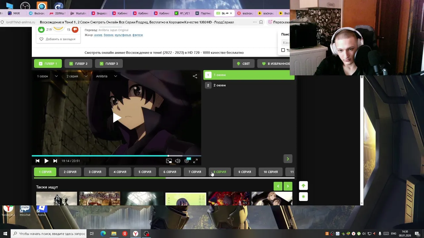Open File Explorer from the taskbar
Image resolution: width=424 pixels, height=238 pixels.
pyautogui.click(x=114, y=234)
